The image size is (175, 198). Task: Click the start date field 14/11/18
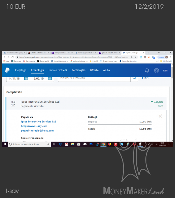pyautogui.click(x=14, y=79)
